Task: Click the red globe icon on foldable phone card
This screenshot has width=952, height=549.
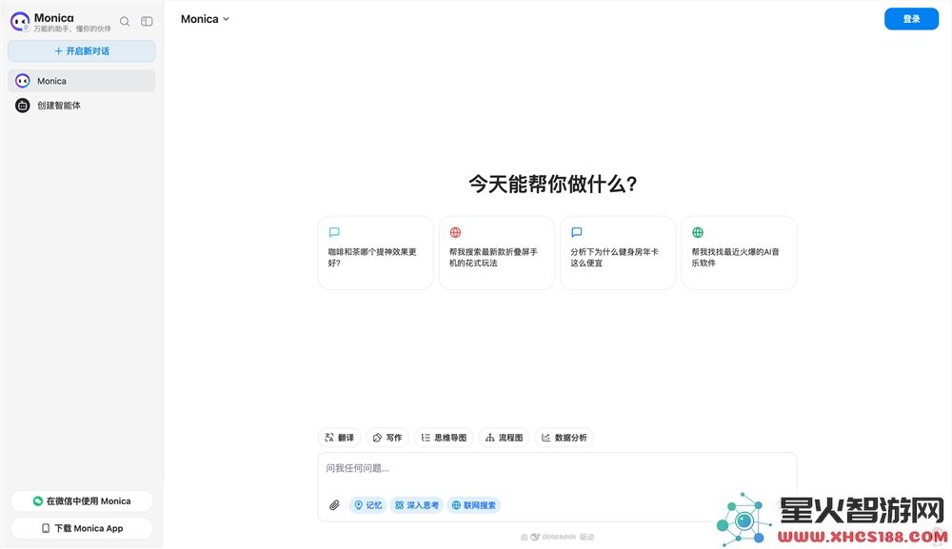Action: pyautogui.click(x=455, y=232)
